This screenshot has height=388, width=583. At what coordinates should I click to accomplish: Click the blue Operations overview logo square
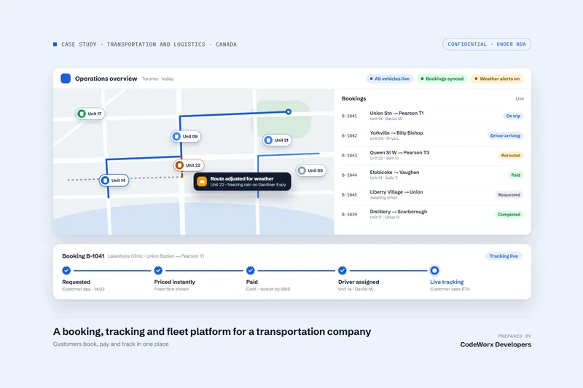(x=66, y=79)
